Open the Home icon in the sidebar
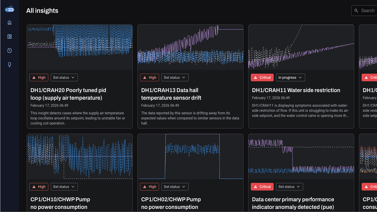Screen dimensions: 377x212 9,22
